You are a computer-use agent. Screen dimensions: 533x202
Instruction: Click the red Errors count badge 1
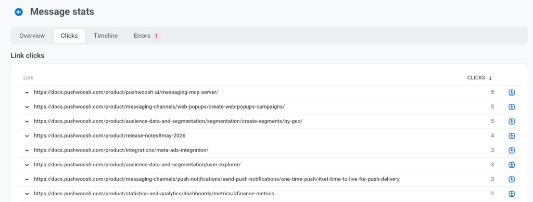[x=156, y=36]
